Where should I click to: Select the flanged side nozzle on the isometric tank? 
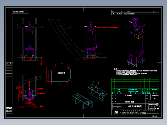pos(140,52)
